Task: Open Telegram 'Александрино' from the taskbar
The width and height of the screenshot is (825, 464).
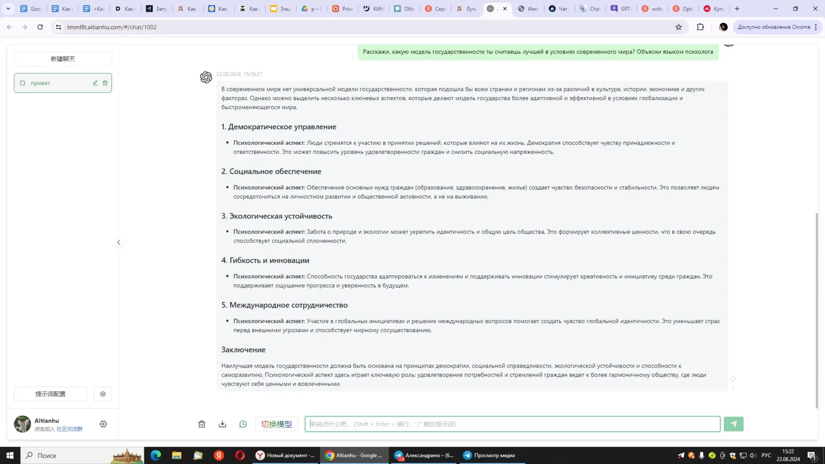Action: [424, 455]
